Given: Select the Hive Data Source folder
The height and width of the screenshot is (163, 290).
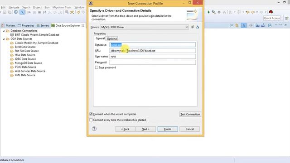Looking at the screenshot, I should (23, 55).
